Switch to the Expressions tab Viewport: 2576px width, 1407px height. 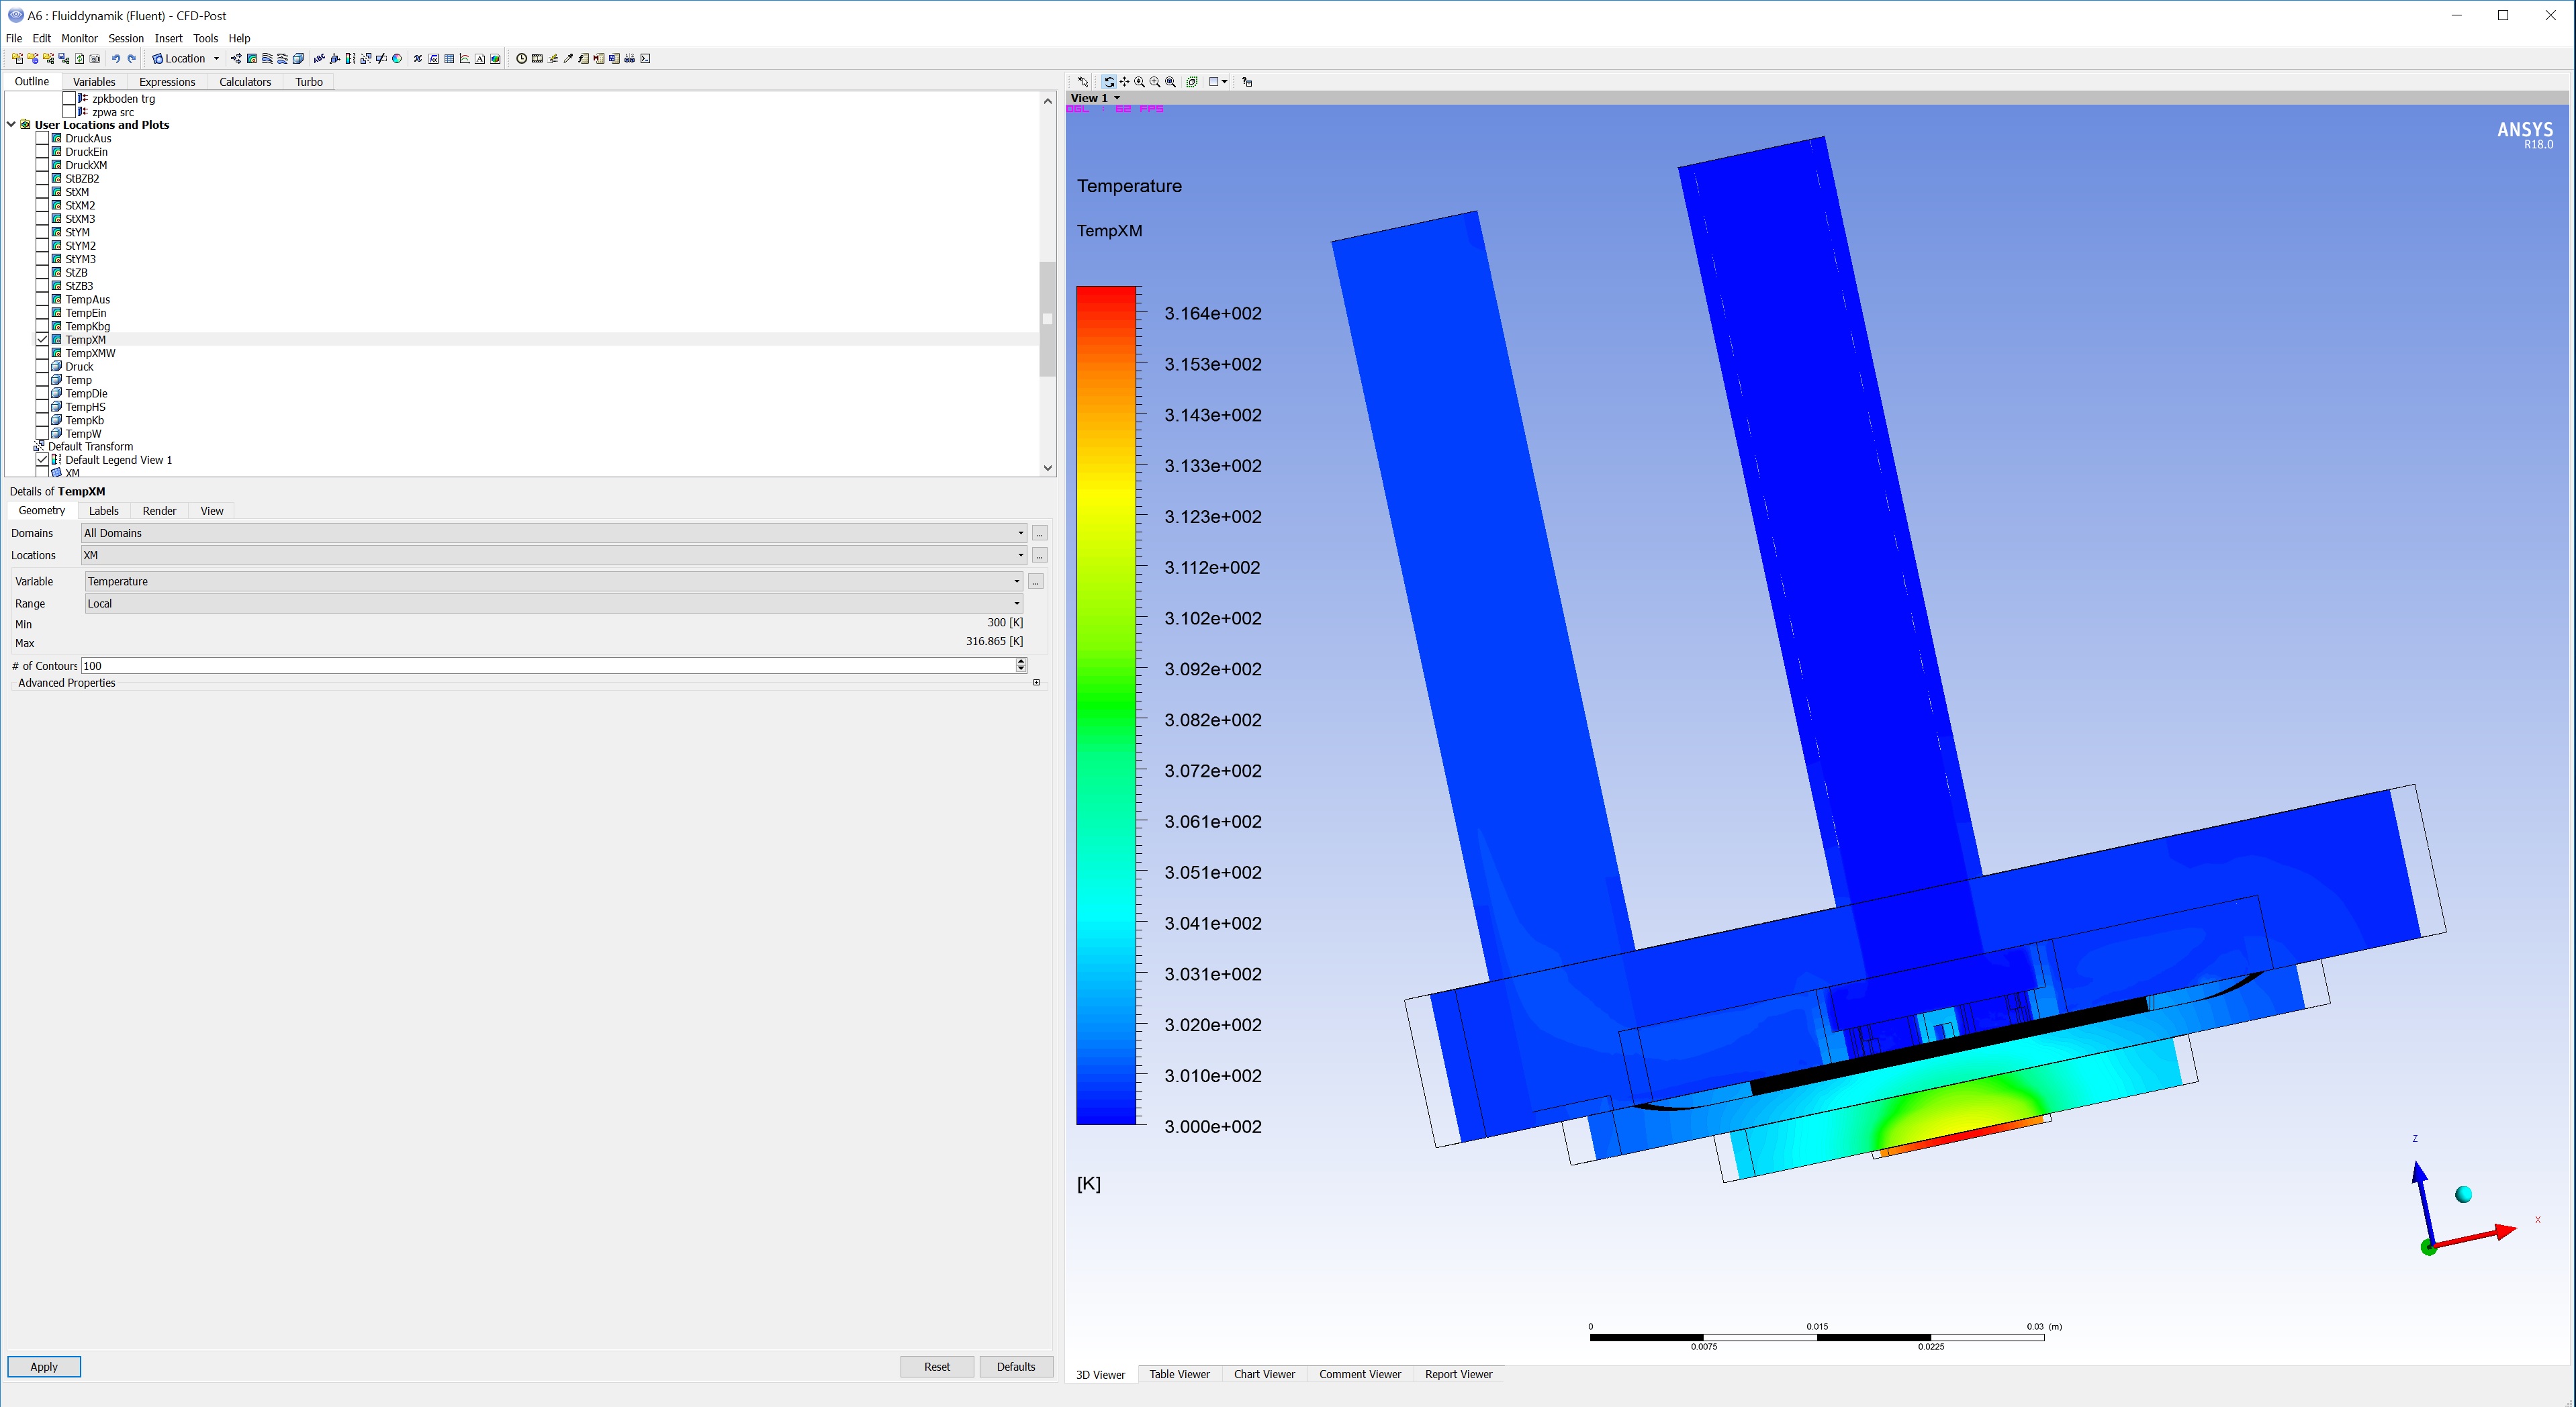click(166, 82)
